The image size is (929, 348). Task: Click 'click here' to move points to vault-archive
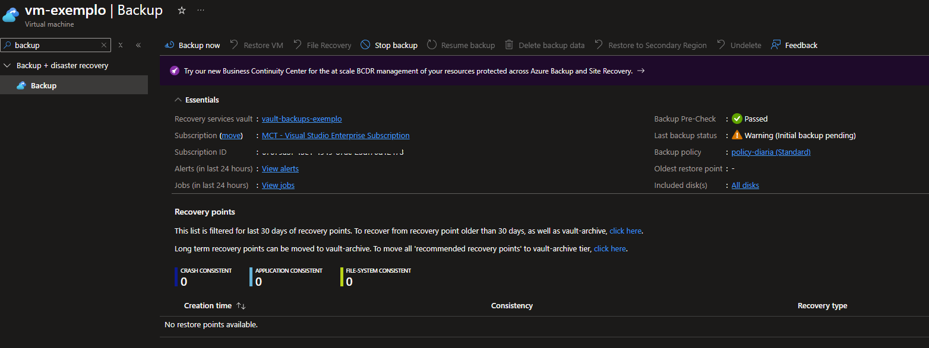click(x=610, y=248)
